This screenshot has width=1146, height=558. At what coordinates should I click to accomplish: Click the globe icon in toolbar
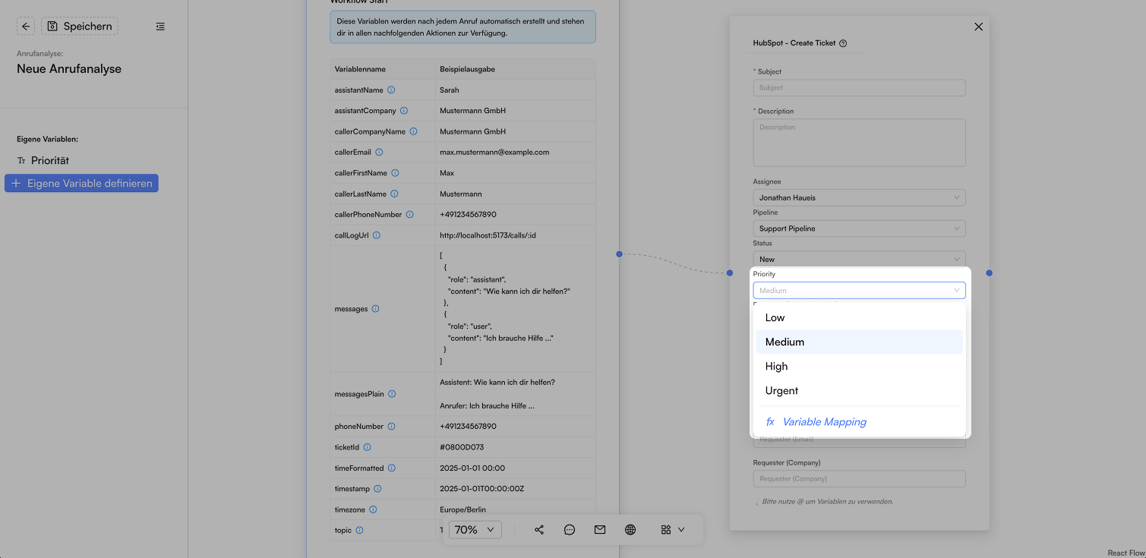[x=630, y=530]
